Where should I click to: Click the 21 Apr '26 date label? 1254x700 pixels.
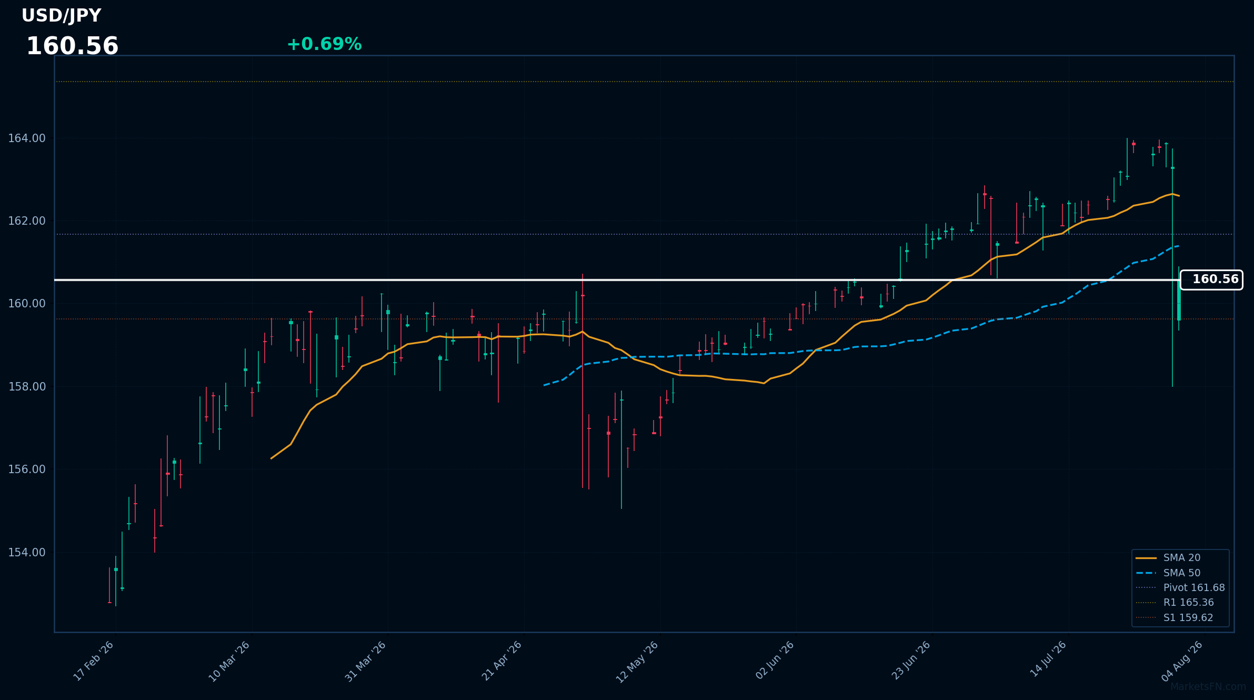pos(502,661)
